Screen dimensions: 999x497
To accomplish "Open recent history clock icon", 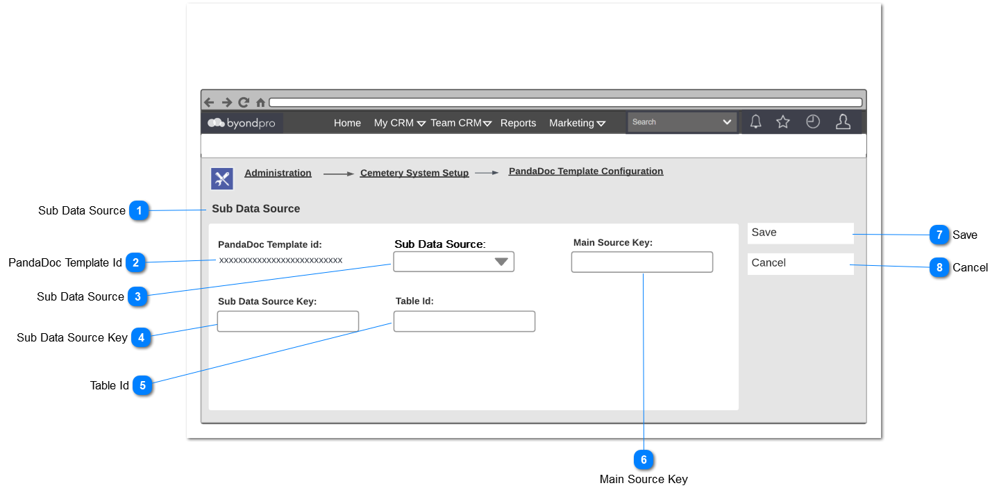I will point(813,122).
